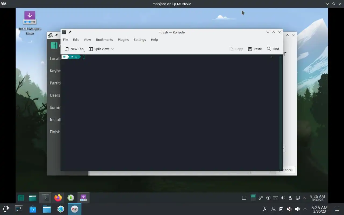Select the Location step in installer sidebar
The image size is (344, 215).
click(x=55, y=59)
